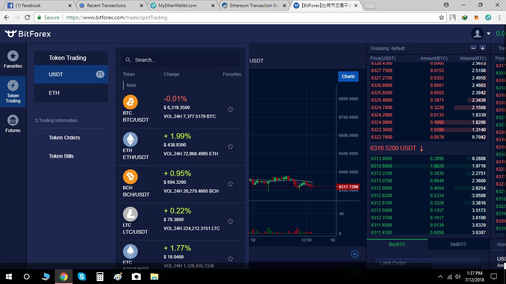Select Token Trading in the sidebar

coord(13,92)
